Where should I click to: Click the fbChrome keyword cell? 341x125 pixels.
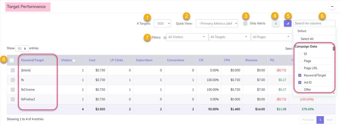tap(38, 89)
